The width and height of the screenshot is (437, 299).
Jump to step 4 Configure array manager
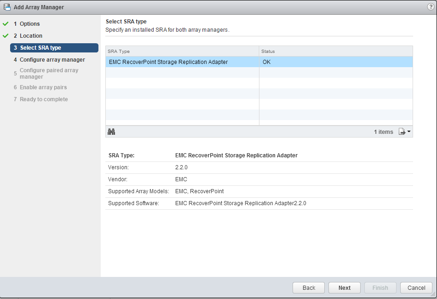(52, 60)
